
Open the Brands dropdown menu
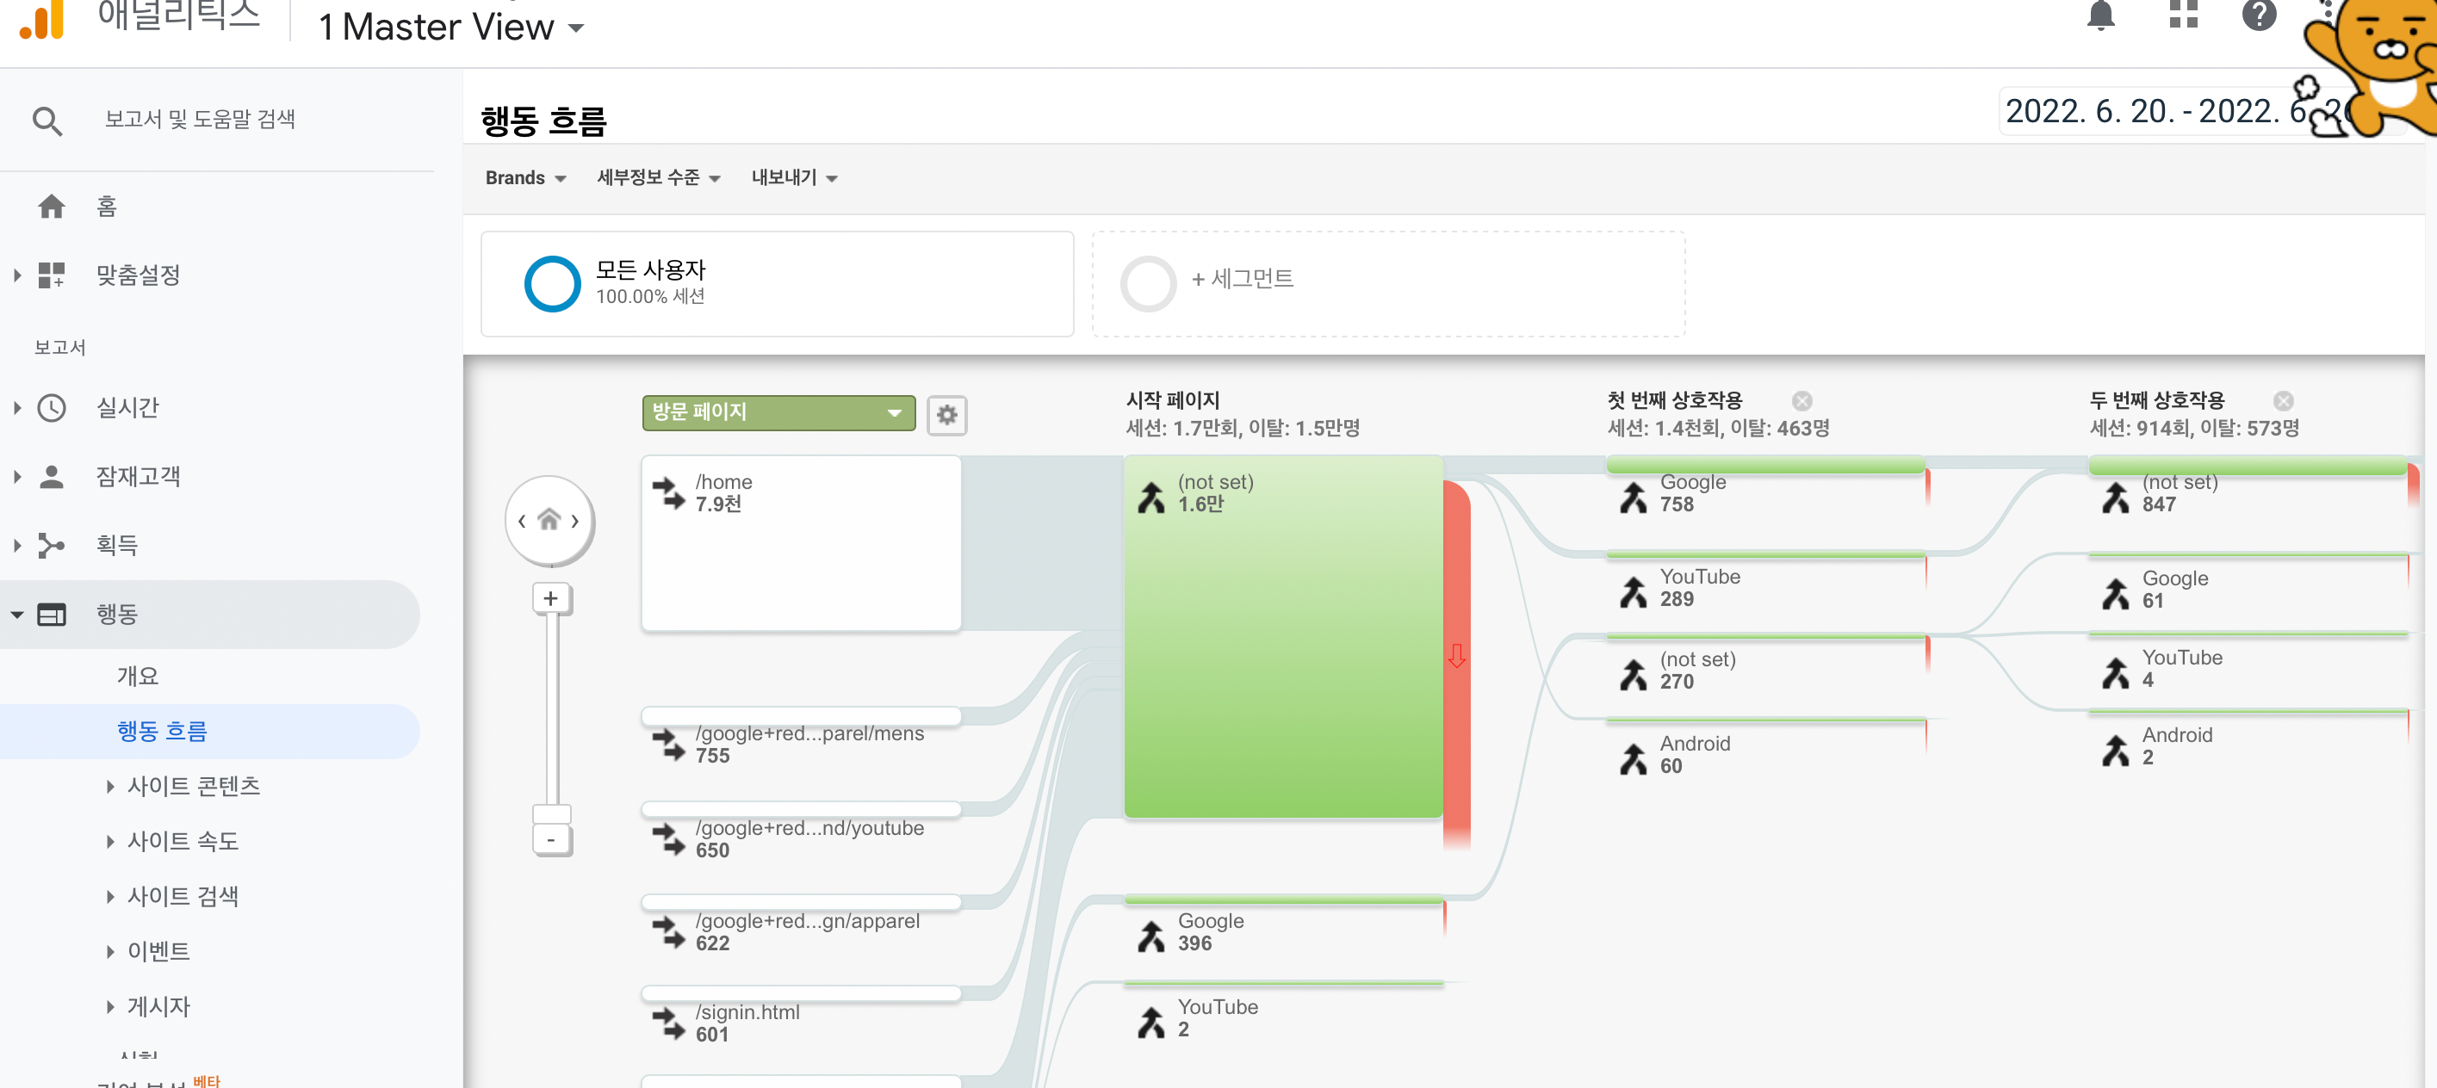pyautogui.click(x=525, y=177)
